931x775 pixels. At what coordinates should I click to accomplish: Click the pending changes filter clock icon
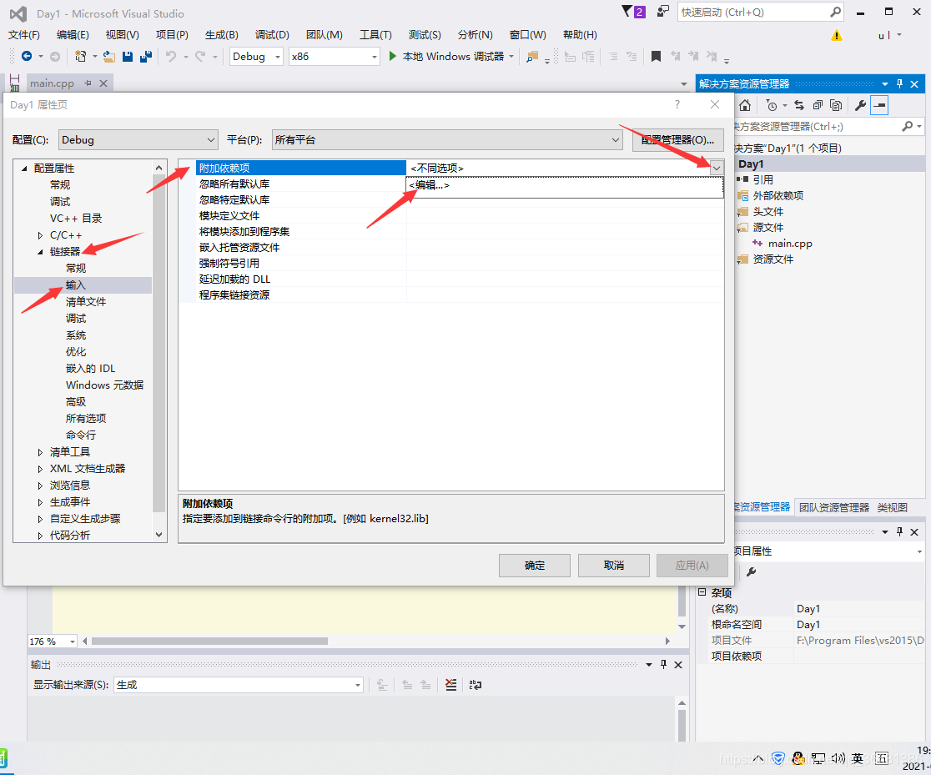click(x=772, y=105)
